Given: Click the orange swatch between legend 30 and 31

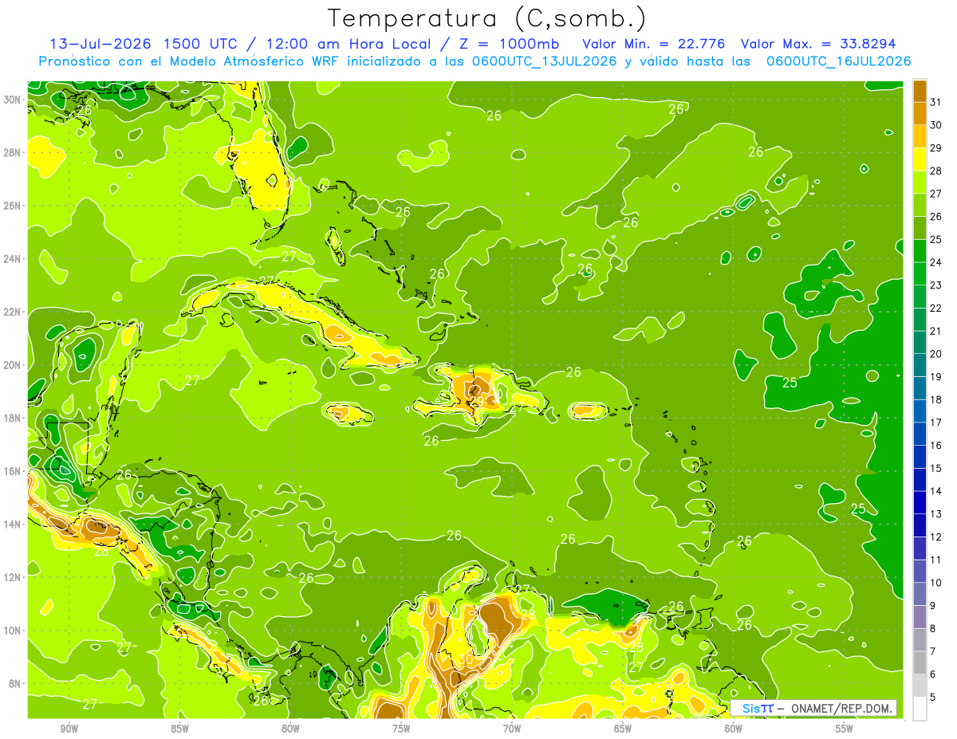Looking at the screenshot, I should point(920,113).
